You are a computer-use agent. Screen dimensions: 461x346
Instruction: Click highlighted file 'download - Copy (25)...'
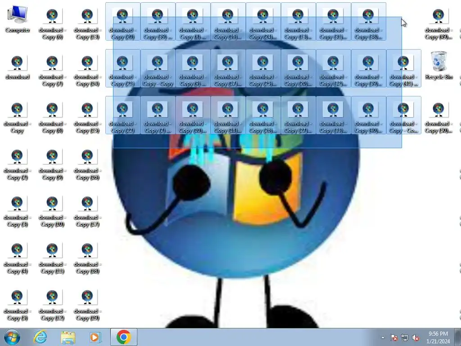(263, 68)
